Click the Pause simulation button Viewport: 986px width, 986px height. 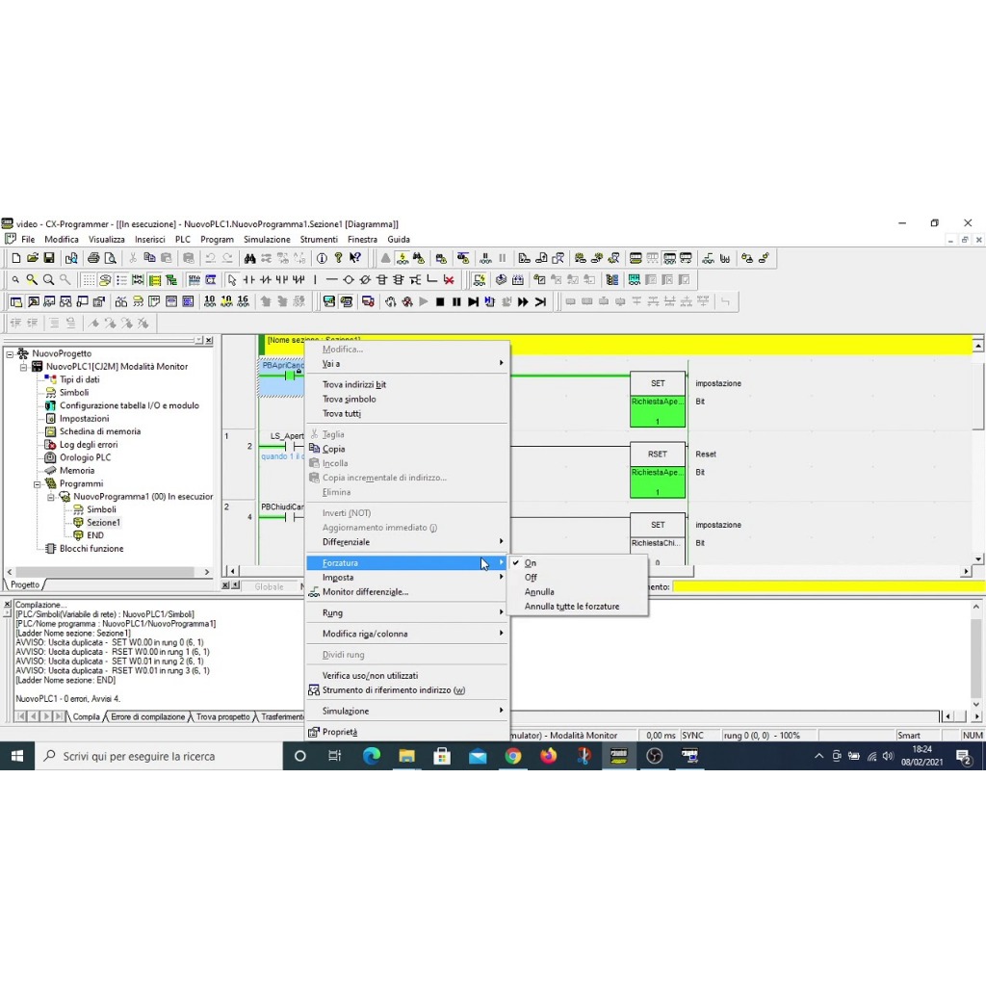click(456, 301)
